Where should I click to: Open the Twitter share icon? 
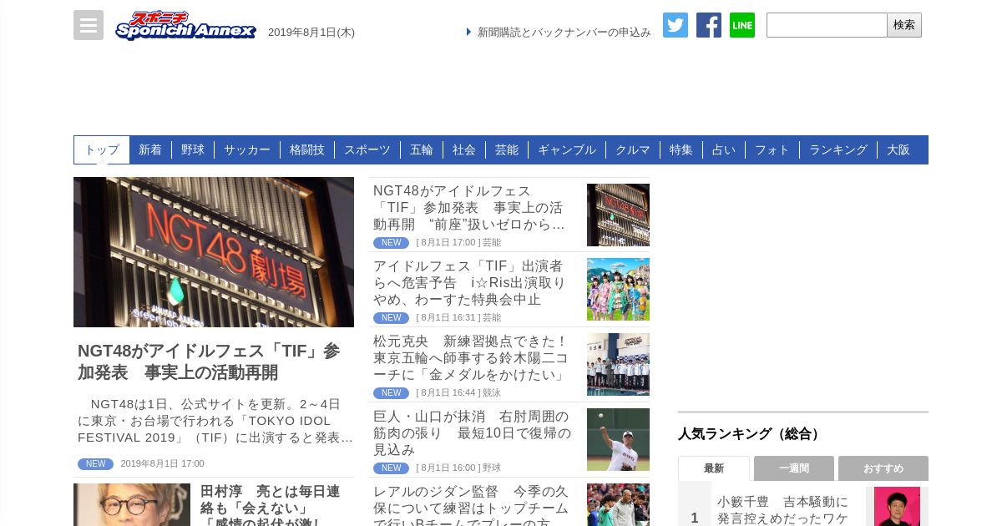[676, 25]
